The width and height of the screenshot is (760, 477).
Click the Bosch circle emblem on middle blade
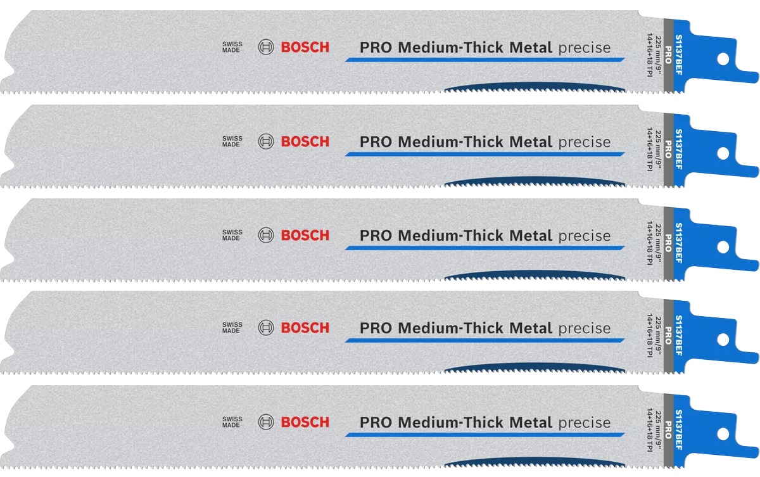[266, 235]
